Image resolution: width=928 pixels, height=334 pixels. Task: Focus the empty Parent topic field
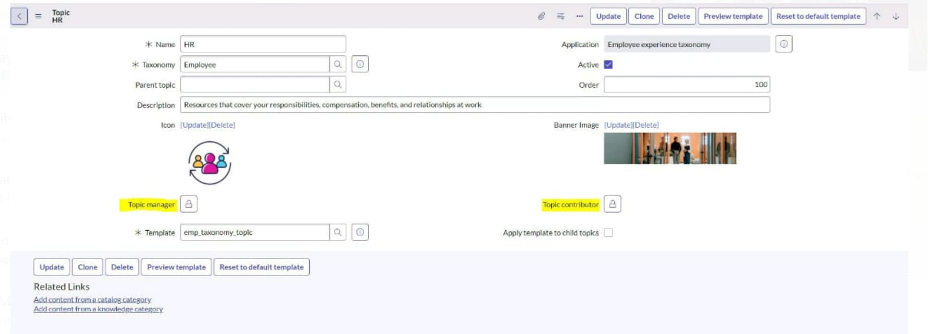pos(255,85)
